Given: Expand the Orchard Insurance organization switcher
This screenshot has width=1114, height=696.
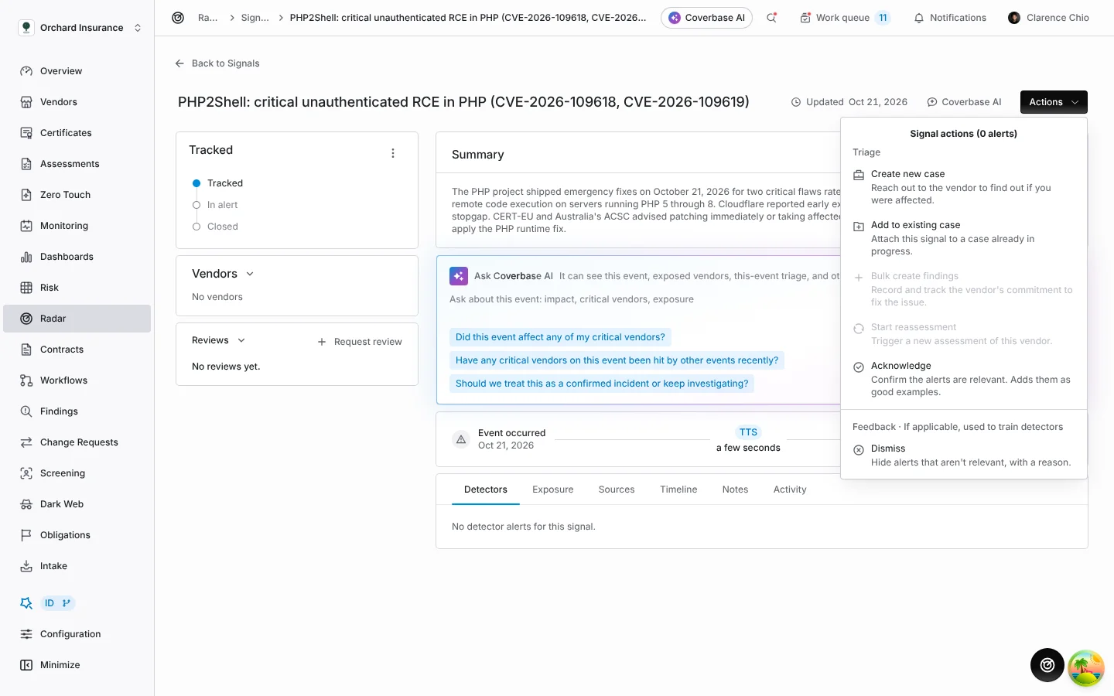Looking at the screenshot, I should (x=80, y=28).
